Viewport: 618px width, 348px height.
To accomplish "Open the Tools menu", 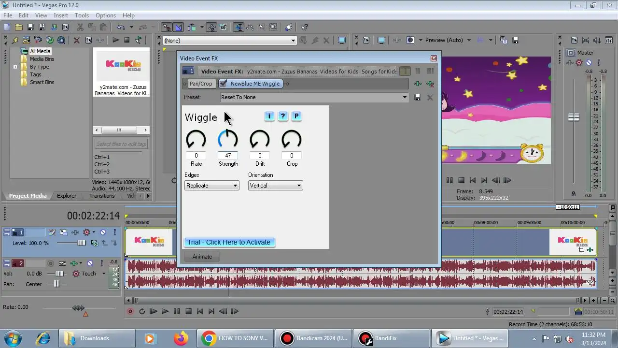I will click(82, 15).
